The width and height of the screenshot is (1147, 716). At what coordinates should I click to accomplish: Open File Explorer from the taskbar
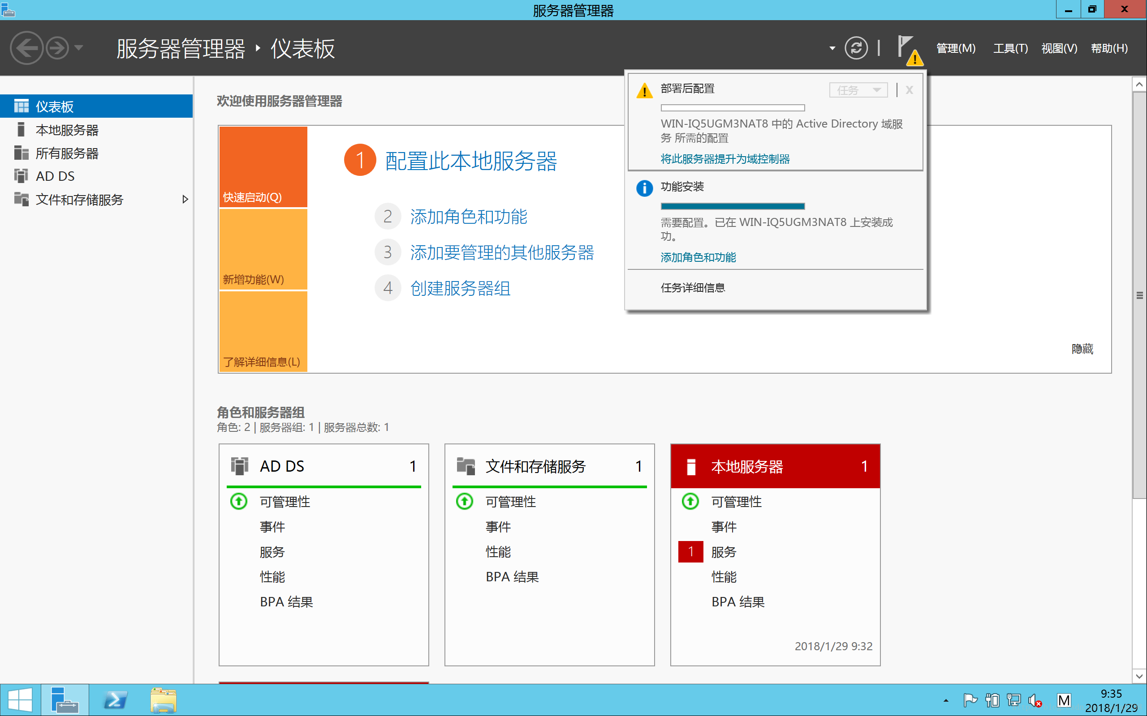[x=164, y=700]
